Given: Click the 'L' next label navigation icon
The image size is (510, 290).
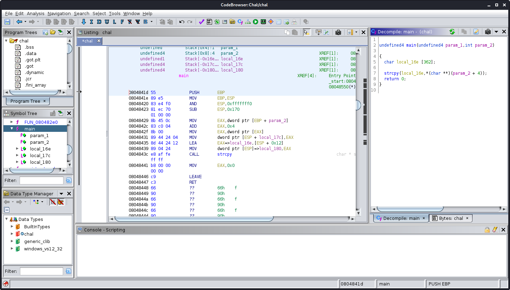Looking at the screenshot, I should click(115, 22).
